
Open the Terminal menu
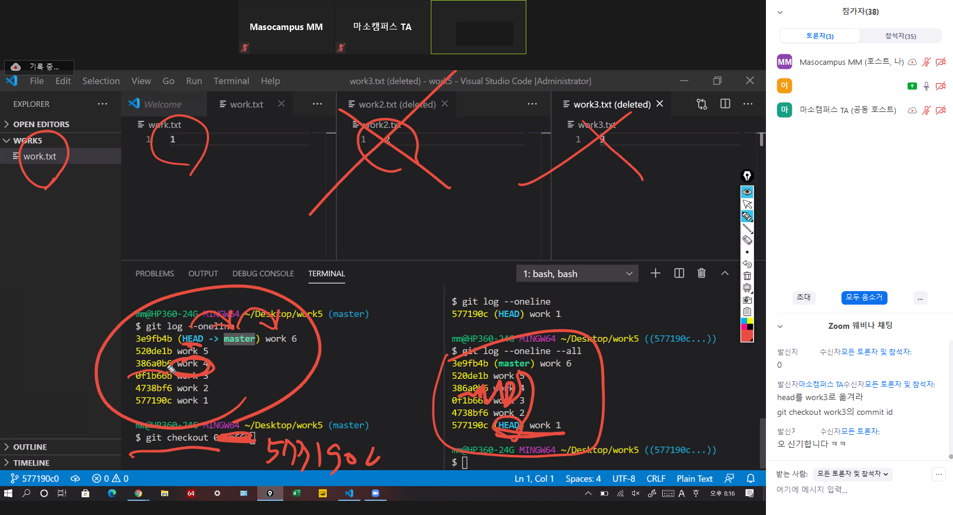coord(231,81)
